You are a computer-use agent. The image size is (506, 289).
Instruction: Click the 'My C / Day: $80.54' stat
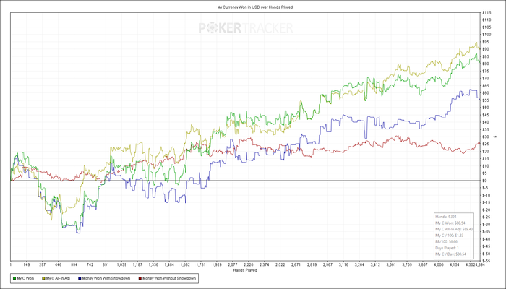click(x=451, y=254)
